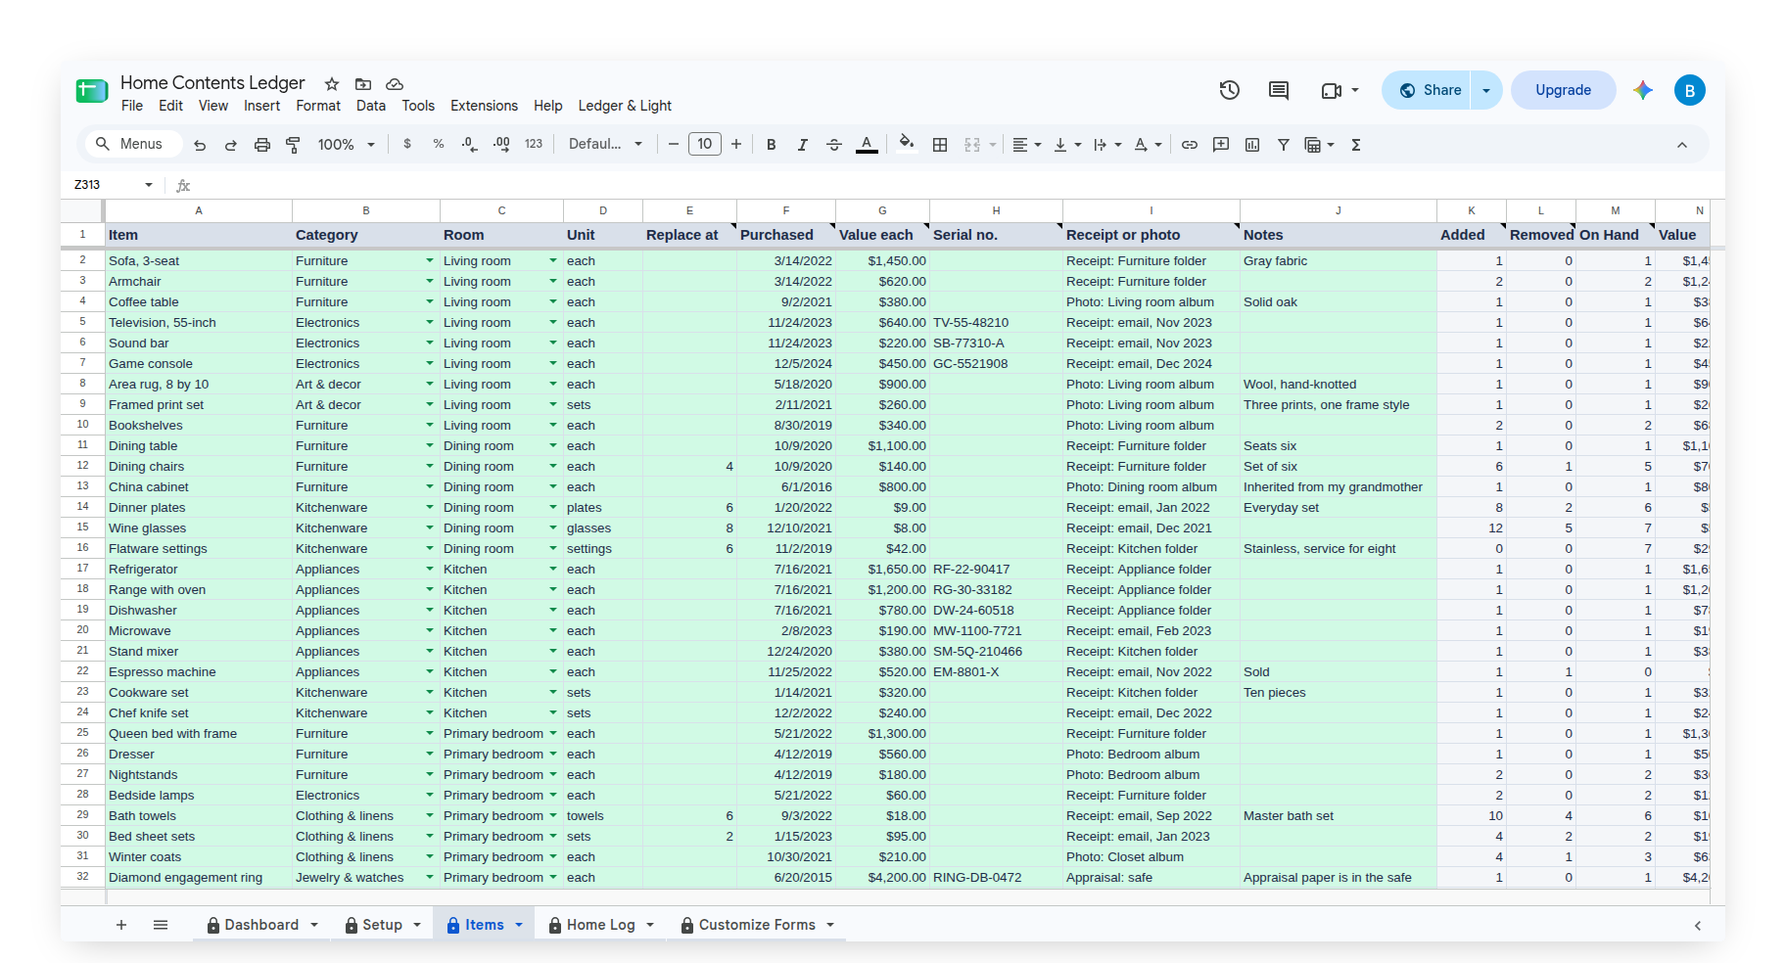Viewport: 1786px width, 963px height.
Task: Collapse the toolbar with the chevron
Action: point(1682,145)
